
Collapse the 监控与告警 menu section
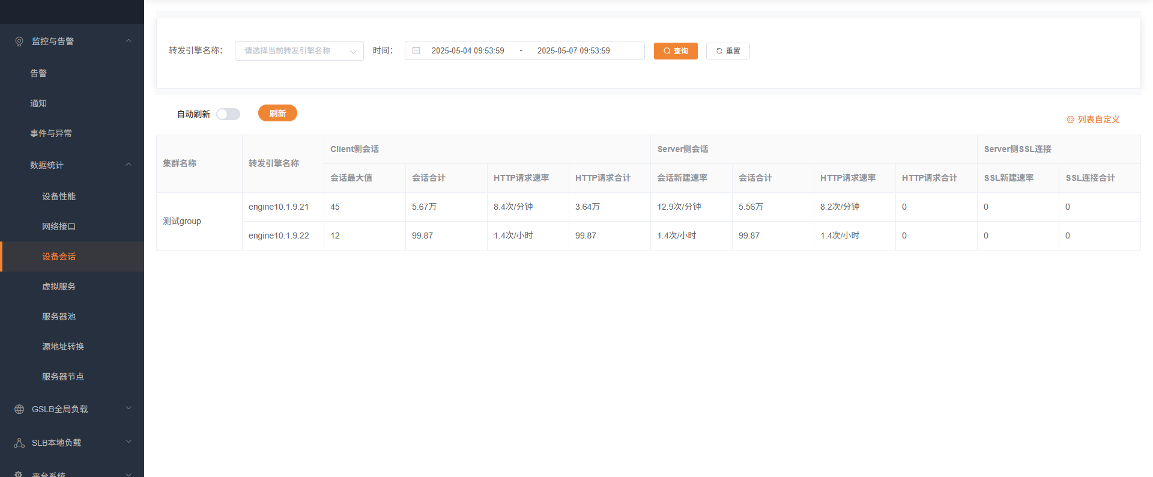click(128, 41)
